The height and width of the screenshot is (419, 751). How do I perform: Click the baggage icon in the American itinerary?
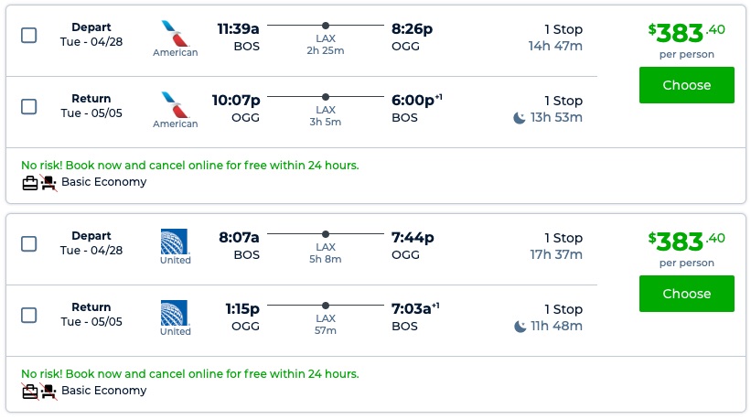[30, 182]
